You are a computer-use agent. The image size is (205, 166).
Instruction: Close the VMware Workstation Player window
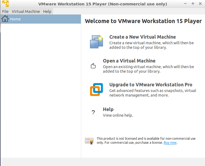200,4
